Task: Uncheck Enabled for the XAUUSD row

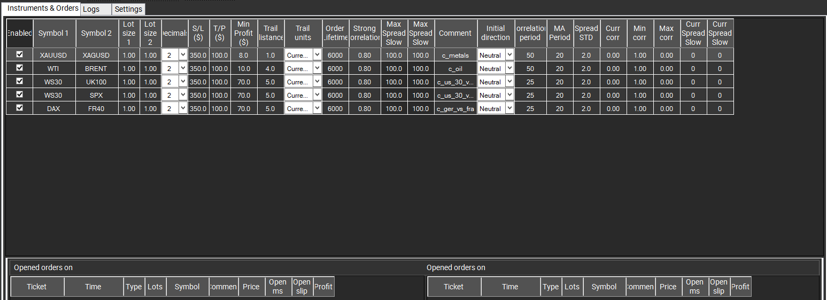Action: pyautogui.click(x=20, y=54)
